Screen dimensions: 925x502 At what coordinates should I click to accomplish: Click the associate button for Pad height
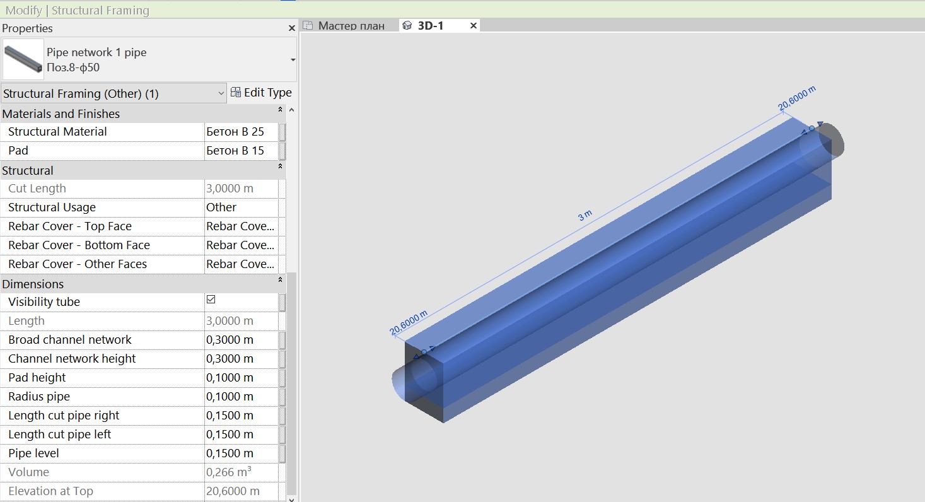coord(282,378)
